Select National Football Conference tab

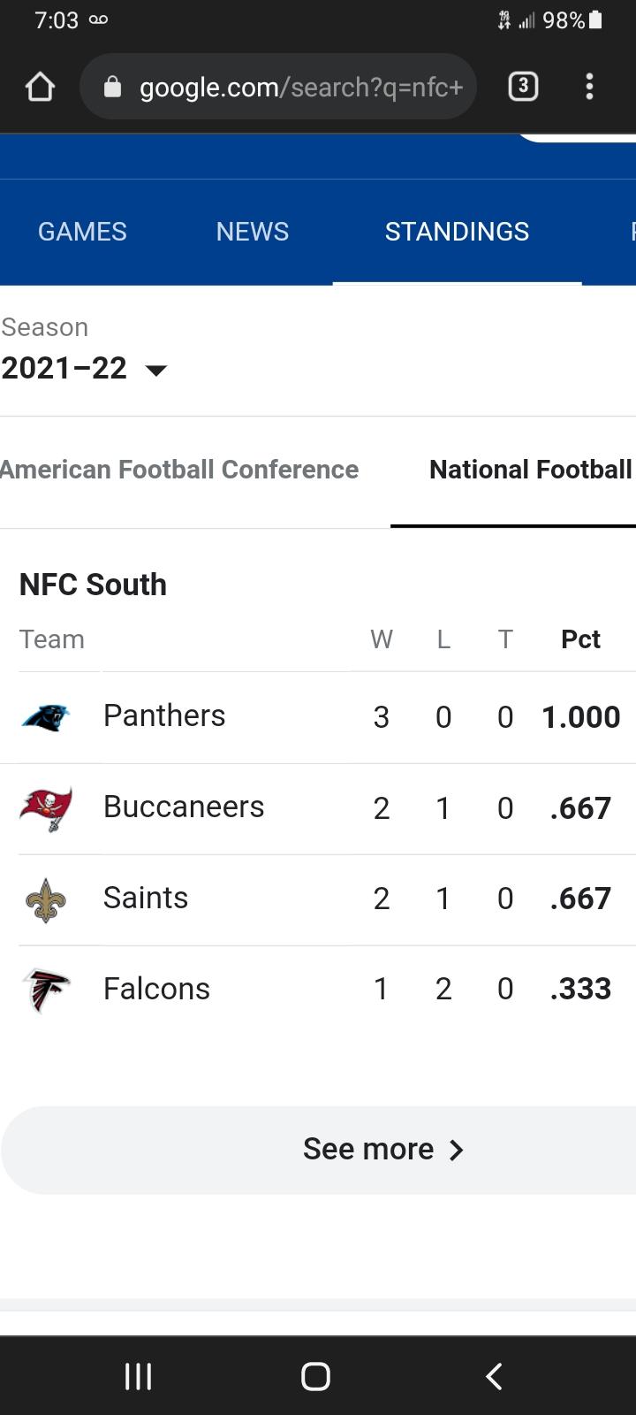531,470
